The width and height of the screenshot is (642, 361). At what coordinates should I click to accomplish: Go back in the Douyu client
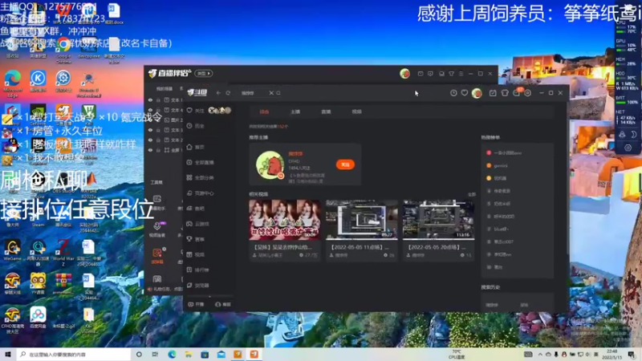tap(218, 93)
